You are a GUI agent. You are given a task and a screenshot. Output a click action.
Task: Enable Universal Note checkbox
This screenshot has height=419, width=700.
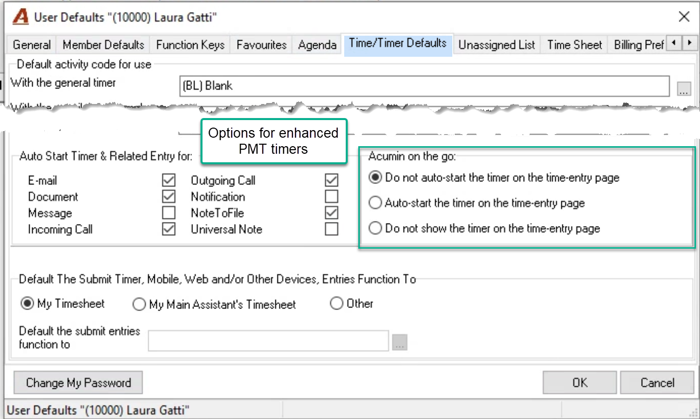(x=331, y=229)
